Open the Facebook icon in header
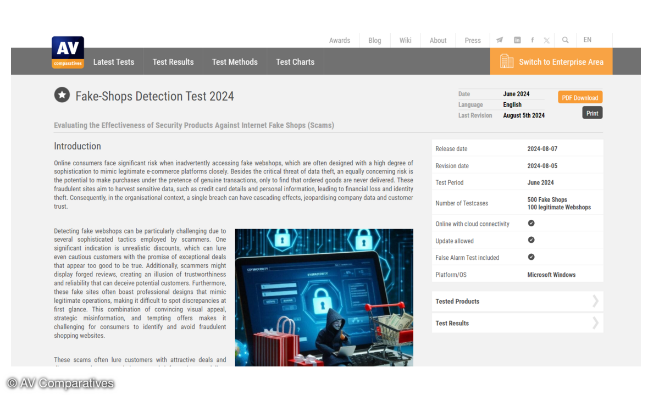The width and height of the screenshot is (659, 395). coord(532,40)
